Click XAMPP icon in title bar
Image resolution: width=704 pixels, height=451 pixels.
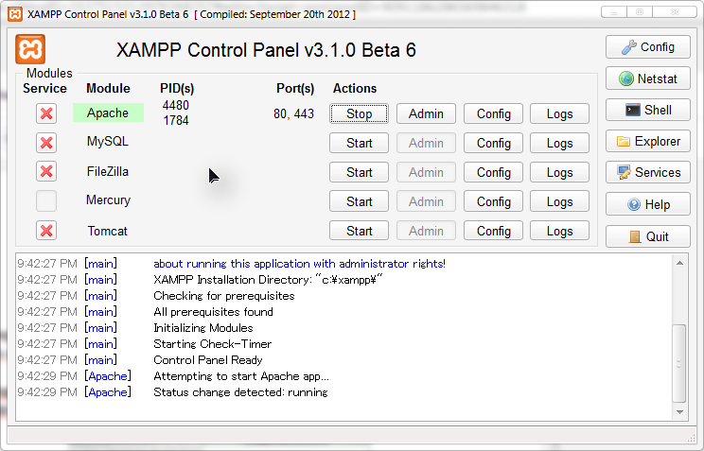tap(15, 14)
